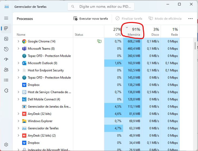
Task: Expand the Google Chrome (14) group
Action: coord(18,41)
